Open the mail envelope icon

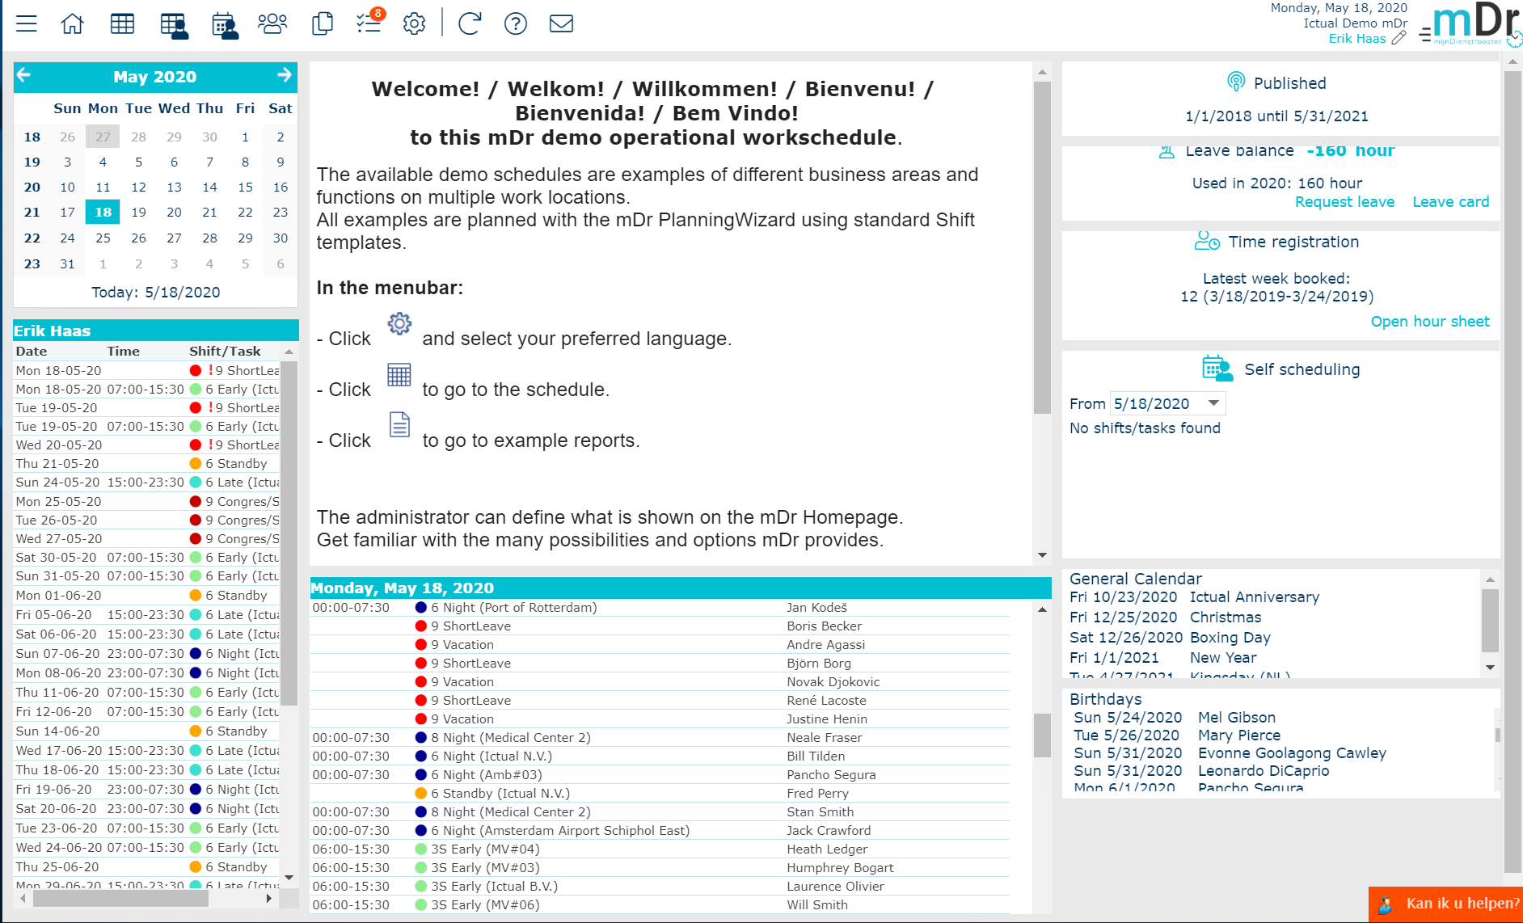[x=561, y=23]
